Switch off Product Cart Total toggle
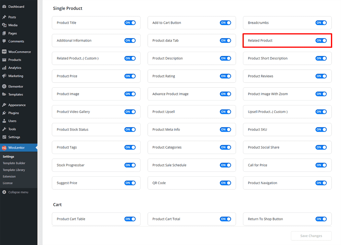 tap(225, 219)
